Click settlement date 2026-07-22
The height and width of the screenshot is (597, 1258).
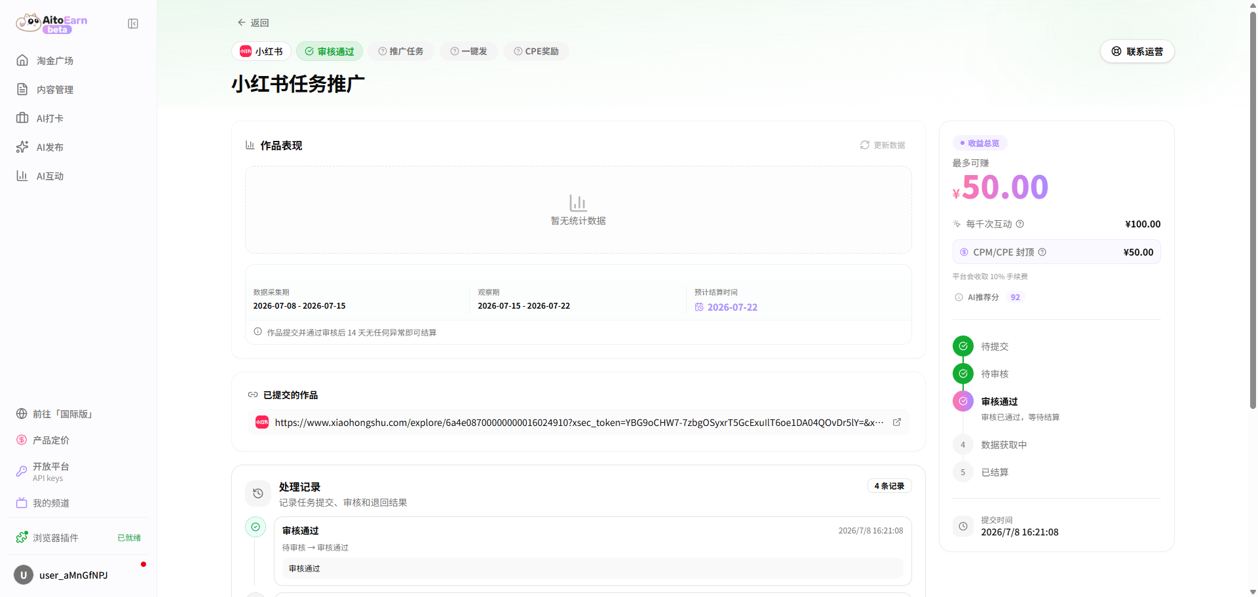click(x=733, y=307)
